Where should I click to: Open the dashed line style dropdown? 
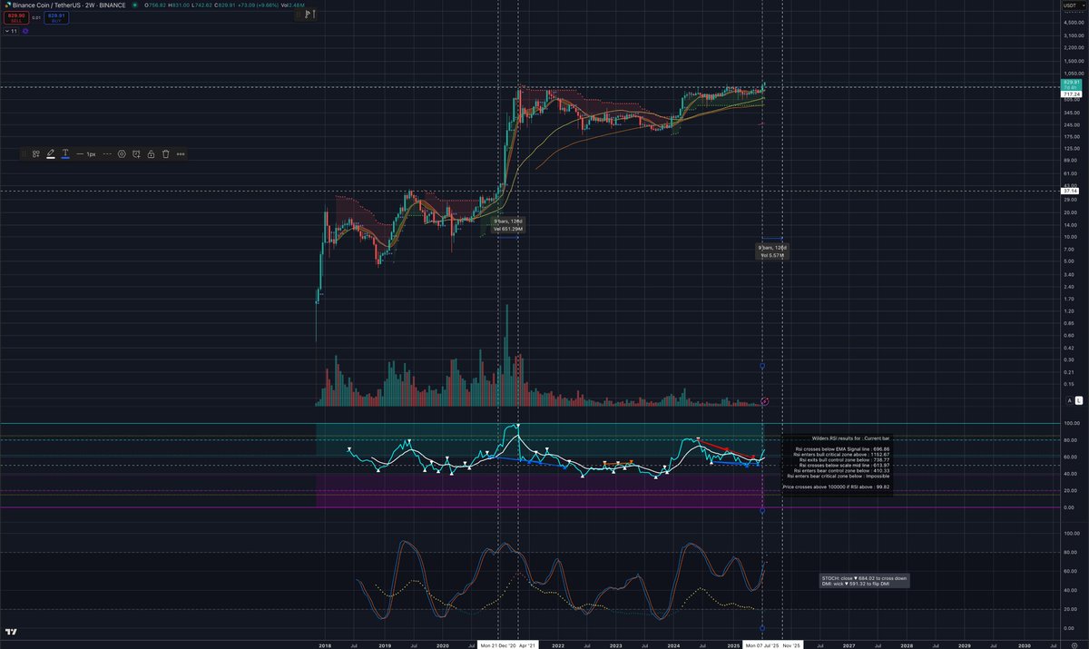107,154
